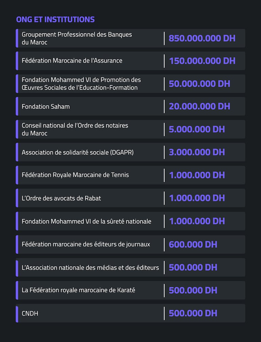Select Fédération Royale Marocaine de Tennis
261x342 pixels.
(75, 175)
